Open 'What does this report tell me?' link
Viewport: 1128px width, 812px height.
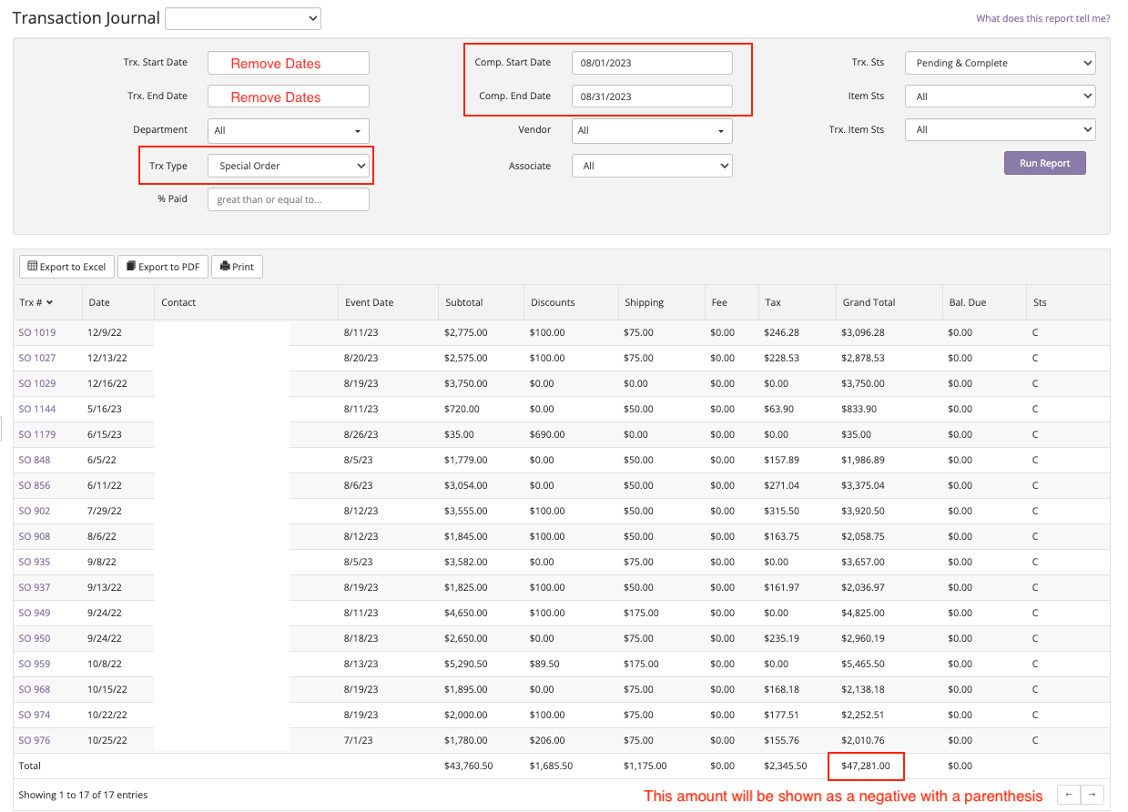[x=1042, y=18]
